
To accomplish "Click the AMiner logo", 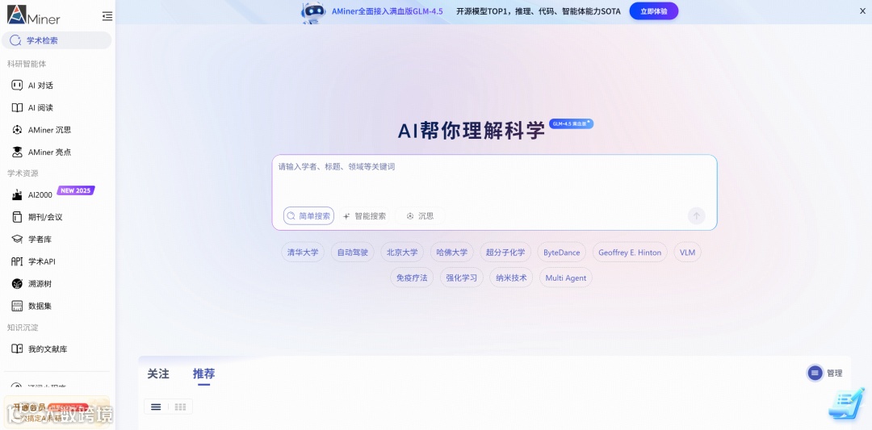I will (x=33, y=15).
